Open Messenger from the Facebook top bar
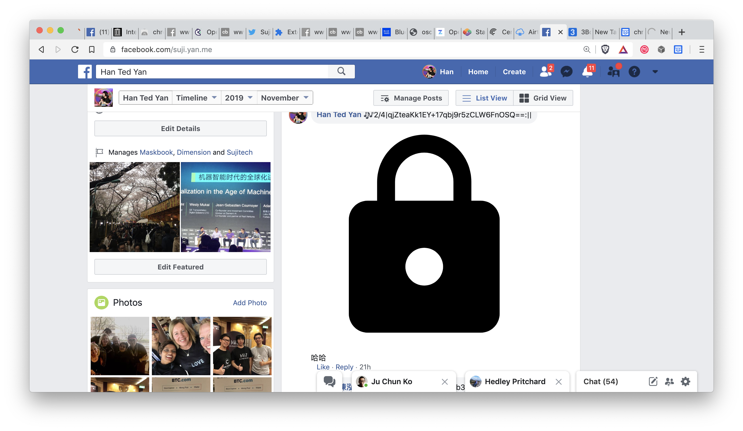This screenshot has width=743, height=431. tap(566, 72)
